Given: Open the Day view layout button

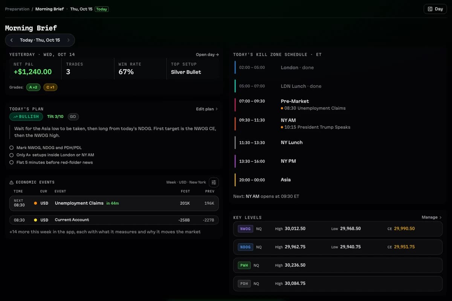Looking at the screenshot, I should click(435, 9).
